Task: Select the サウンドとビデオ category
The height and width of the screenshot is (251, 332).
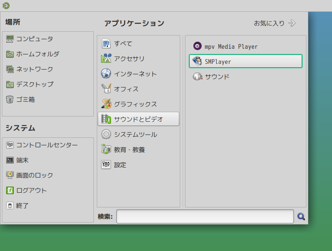Action: (x=138, y=119)
